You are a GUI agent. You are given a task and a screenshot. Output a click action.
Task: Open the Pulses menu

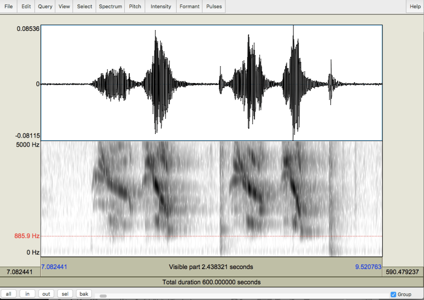pyautogui.click(x=214, y=6)
